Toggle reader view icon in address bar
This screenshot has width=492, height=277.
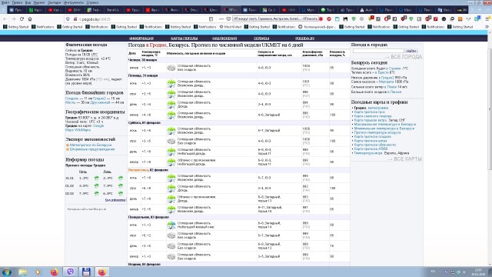211,19
